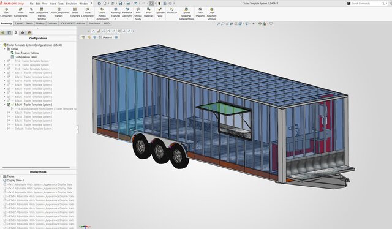Select the Default configuration row
Screen dimensions: 392x229
pos(30,129)
